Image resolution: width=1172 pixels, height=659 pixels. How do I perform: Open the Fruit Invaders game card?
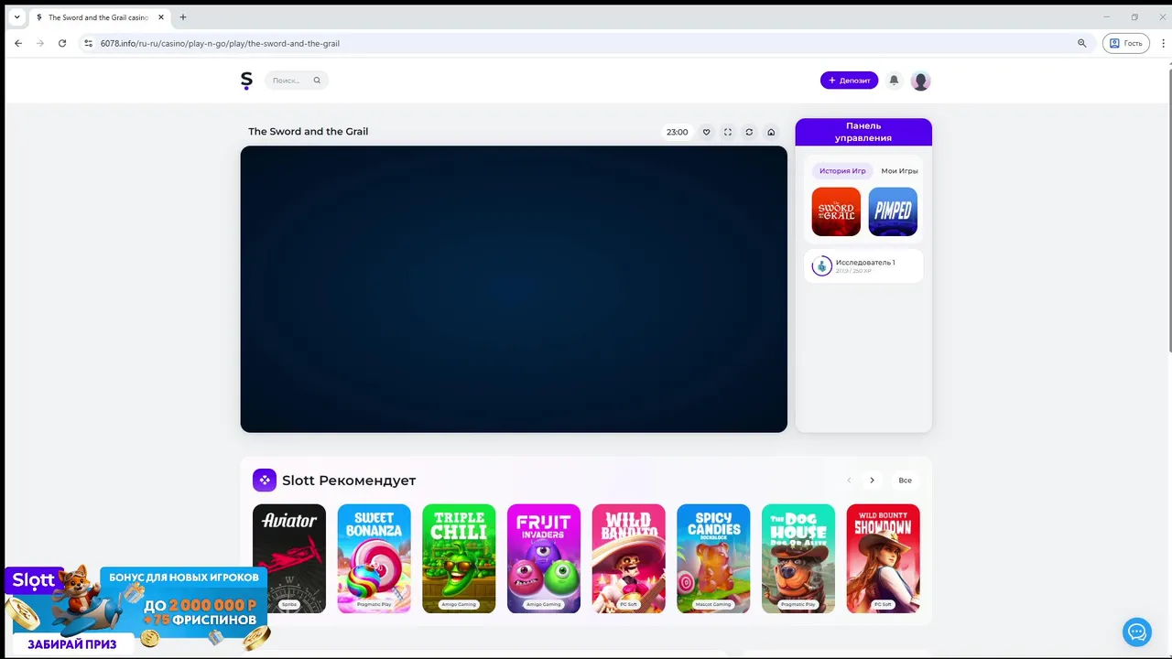544,558
